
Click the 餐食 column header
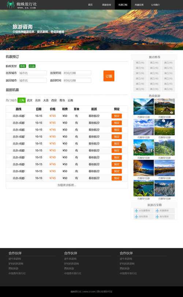coord(76,109)
